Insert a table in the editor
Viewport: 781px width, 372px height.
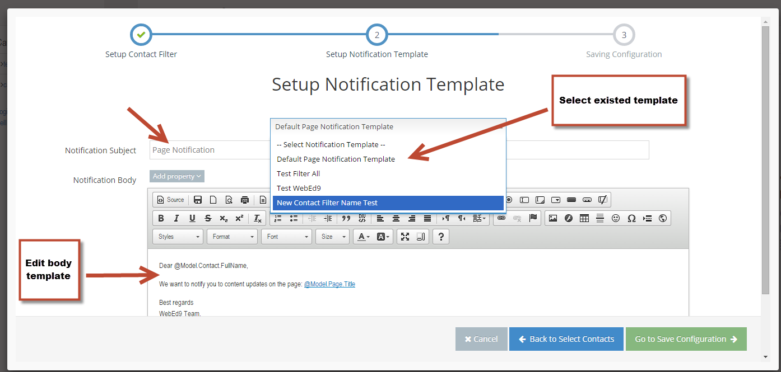pyautogui.click(x=584, y=218)
